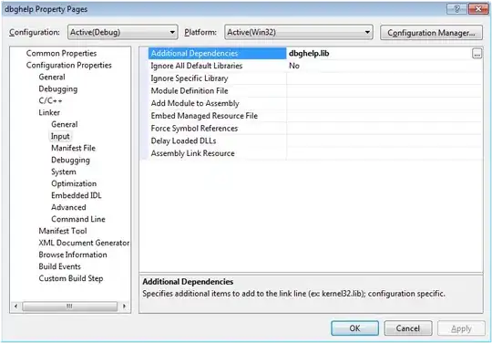Image resolution: width=492 pixels, height=343 pixels.
Task: Click the No value for Ignore All Default Libraries
Action: click(384, 66)
